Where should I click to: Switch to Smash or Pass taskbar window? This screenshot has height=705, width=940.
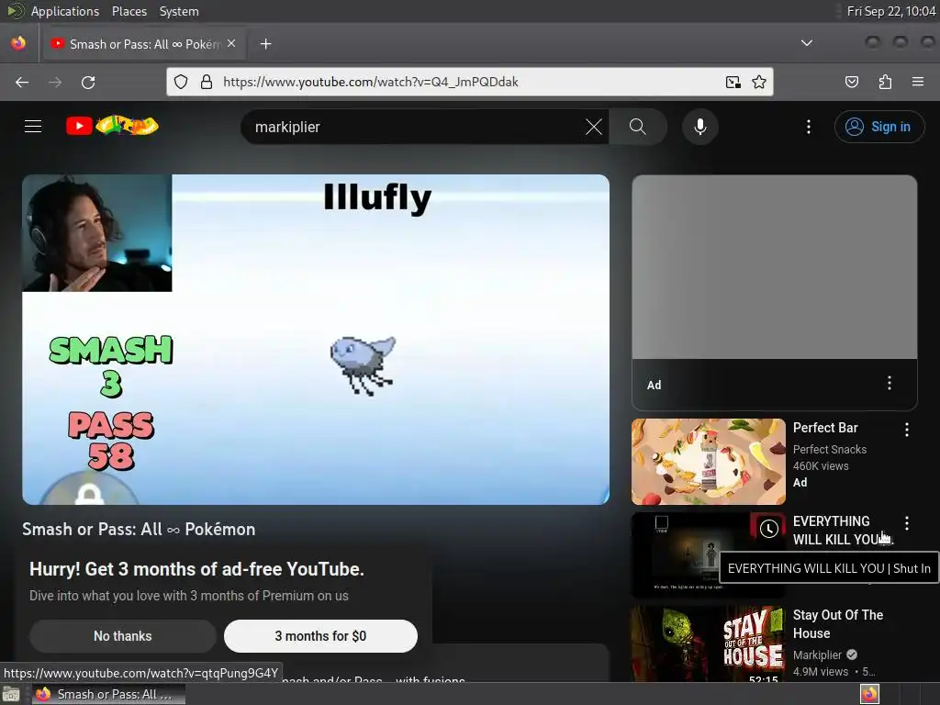(x=108, y=694)
